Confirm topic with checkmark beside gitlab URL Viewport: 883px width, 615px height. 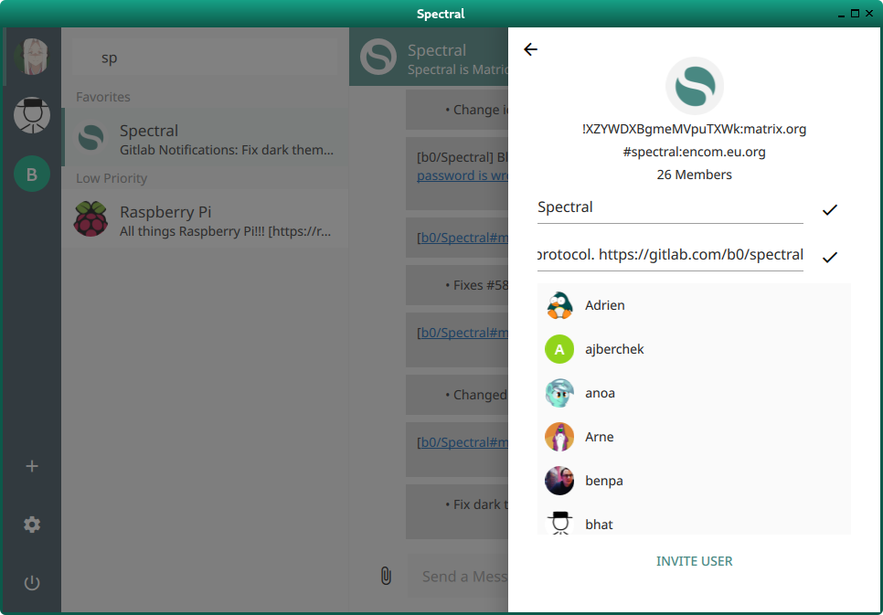tap(829, 258)
